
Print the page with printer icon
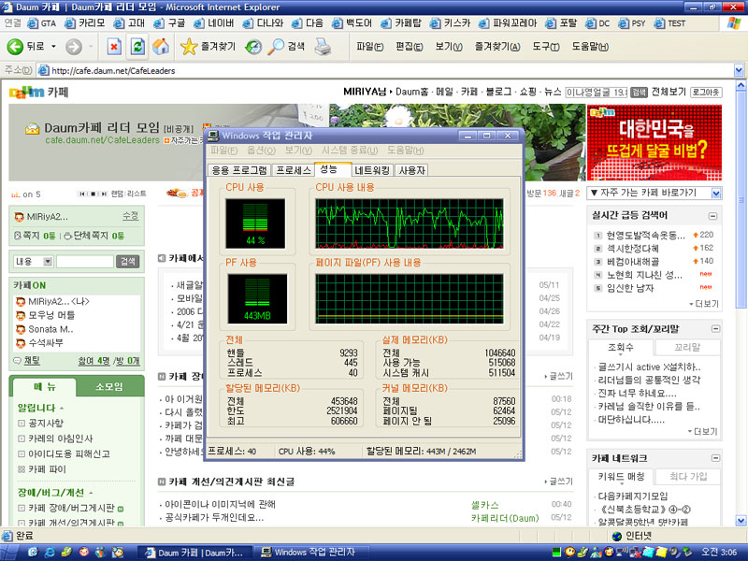click(x=324, y=46)
